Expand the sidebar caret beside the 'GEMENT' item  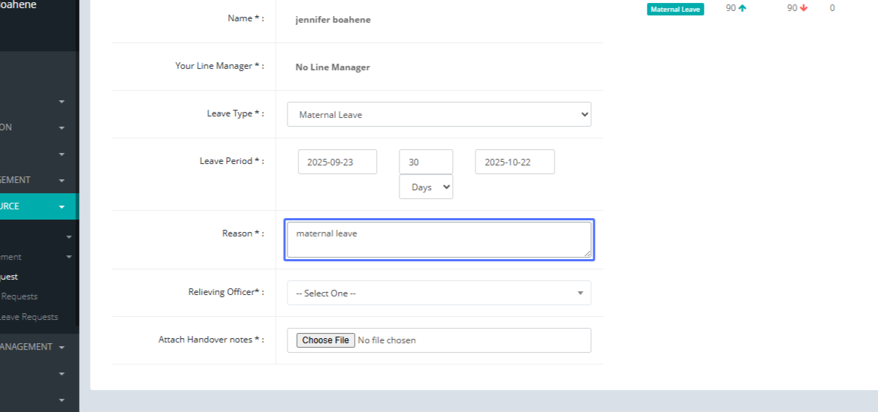61,181
